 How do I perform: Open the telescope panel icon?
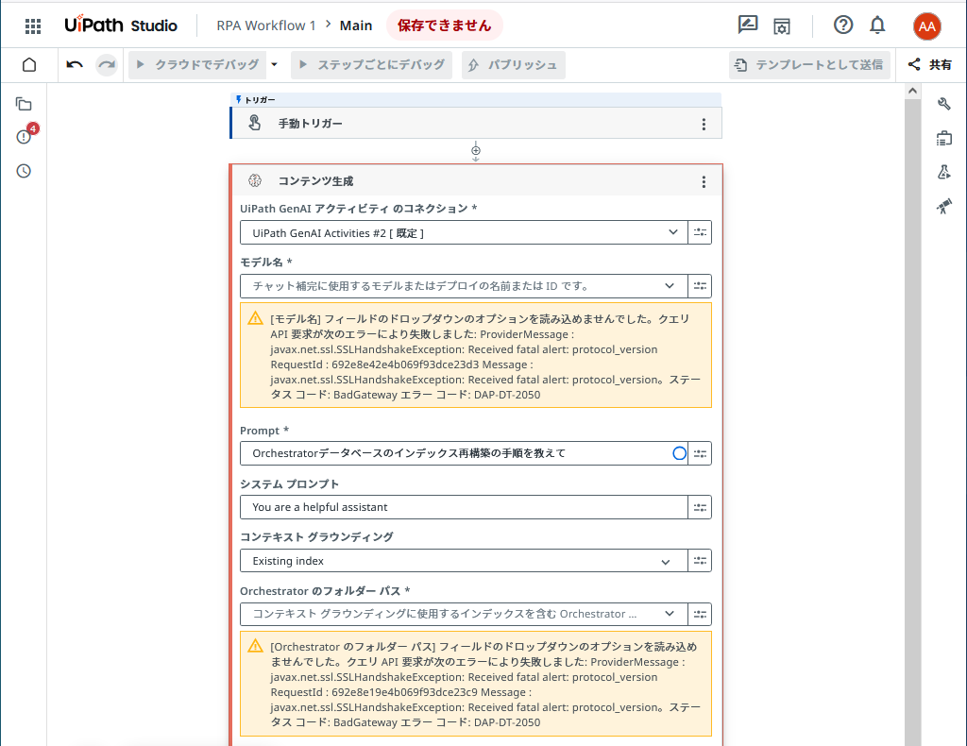point(943,206)
